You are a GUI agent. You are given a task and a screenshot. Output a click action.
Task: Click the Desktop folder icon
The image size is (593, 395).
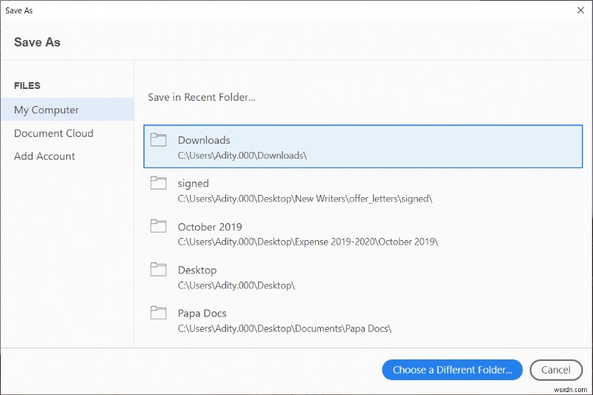click(x=158, y=270)
